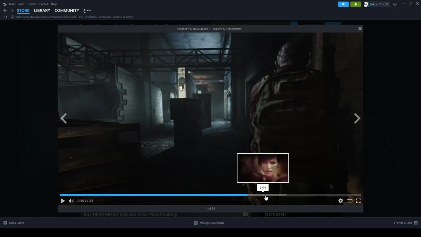This screenshot has height=237, width=421.
Task: Seek the video progress bar to 1:04
Action: coord(263,195)
